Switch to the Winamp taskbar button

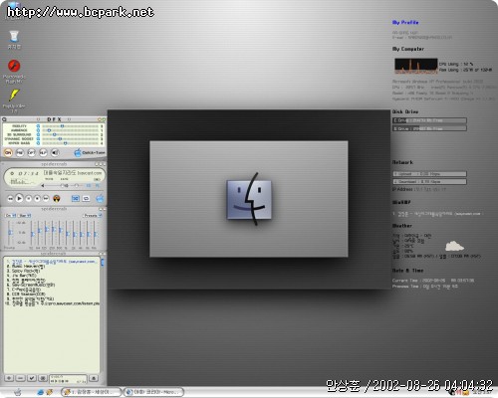coord(92,392)
